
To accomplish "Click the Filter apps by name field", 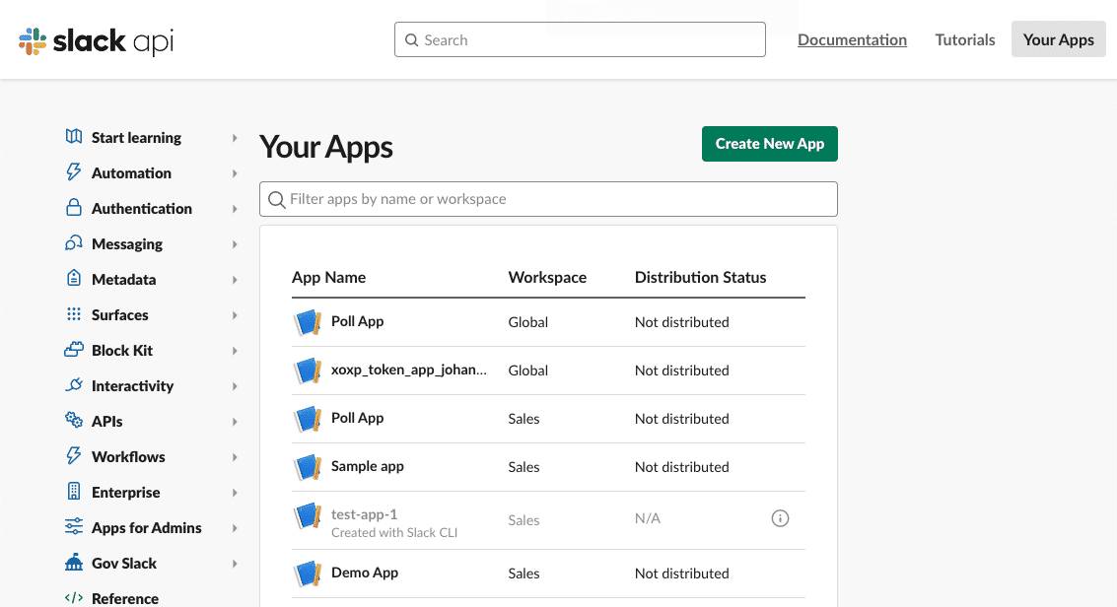I will pos(548,199).
